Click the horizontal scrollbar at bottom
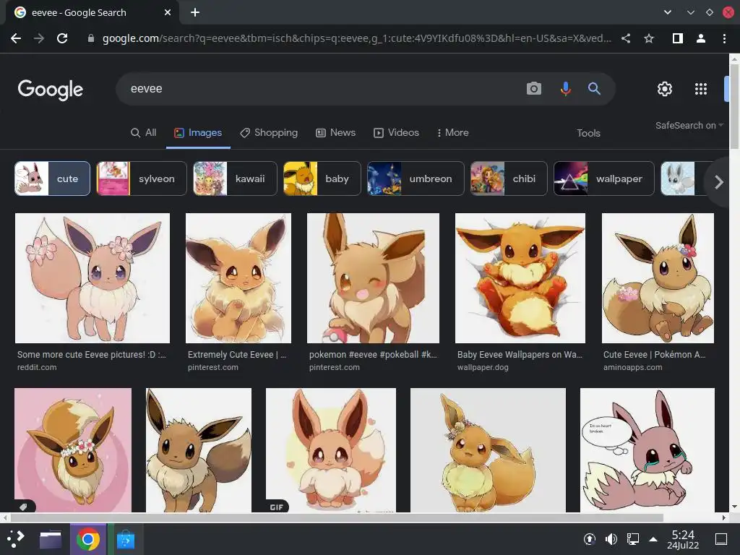 tap(337, 517)
